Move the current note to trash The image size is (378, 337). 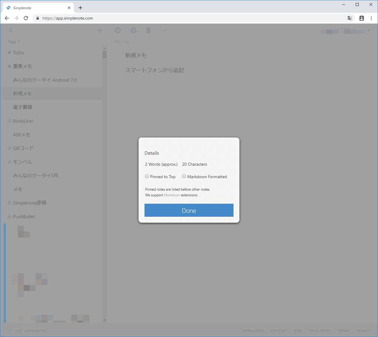point(148,30)
